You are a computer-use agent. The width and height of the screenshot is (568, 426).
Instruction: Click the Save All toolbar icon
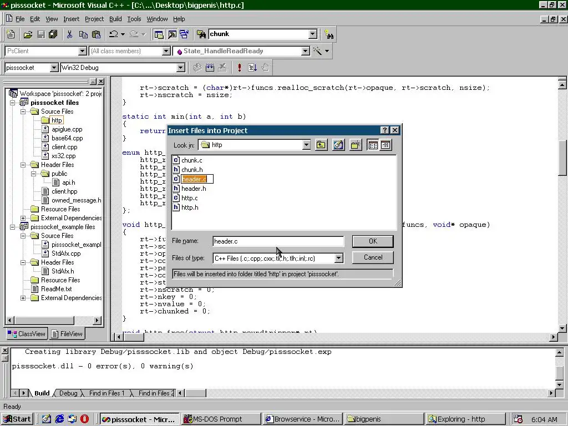53,34
